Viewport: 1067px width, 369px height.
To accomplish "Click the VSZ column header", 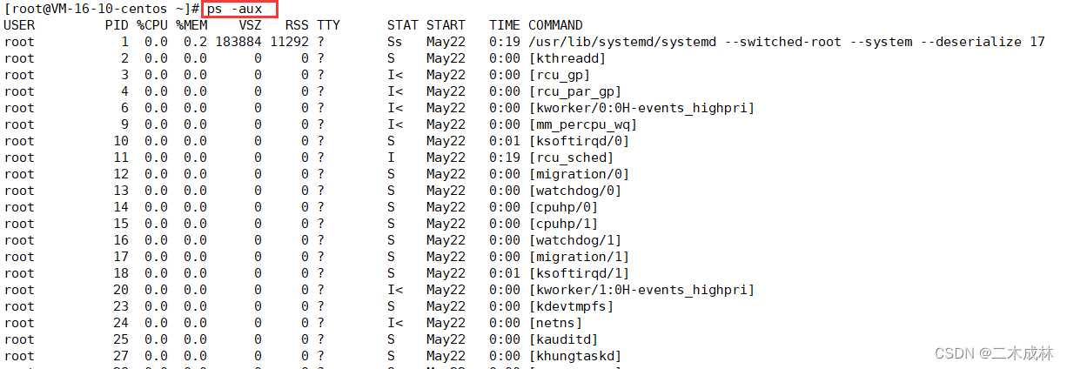I will pos(249,25).
